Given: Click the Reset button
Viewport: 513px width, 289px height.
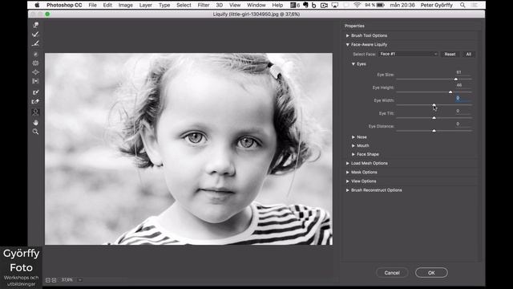Looking at the screenshot, I should (450, 54).
